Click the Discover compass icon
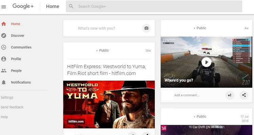Viewport: 254px width, 135px height. 4,35
